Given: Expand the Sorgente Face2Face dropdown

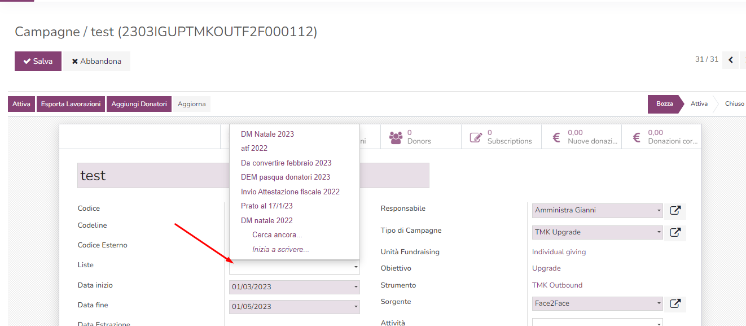Looking at the screenshot, I should [x=659, y=304].
